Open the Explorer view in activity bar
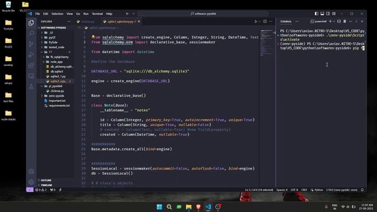Screen dimensions: 377x212 [x=31, y=22]
